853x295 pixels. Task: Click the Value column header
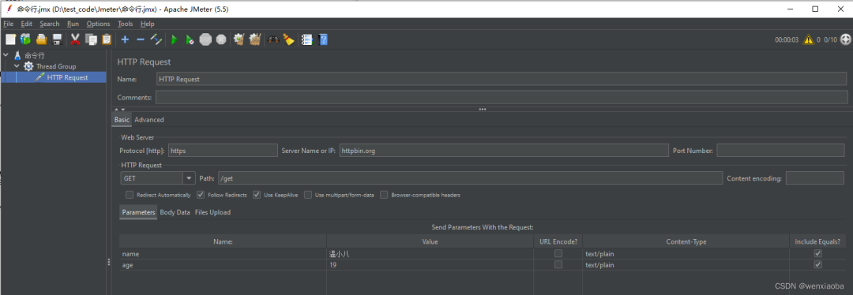tap(430, 241)
